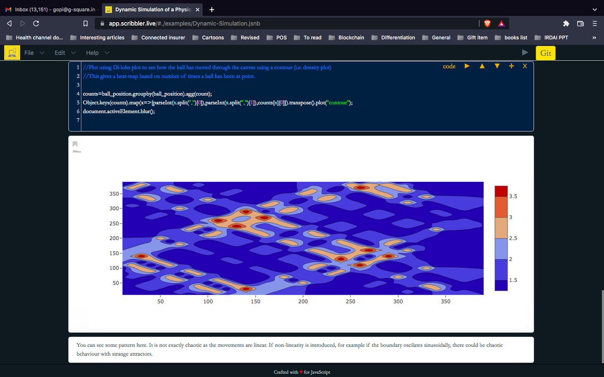Click the output label [5]
This screenshot has height=377, width=604.
pyautogui.click(x=75, y=143)
